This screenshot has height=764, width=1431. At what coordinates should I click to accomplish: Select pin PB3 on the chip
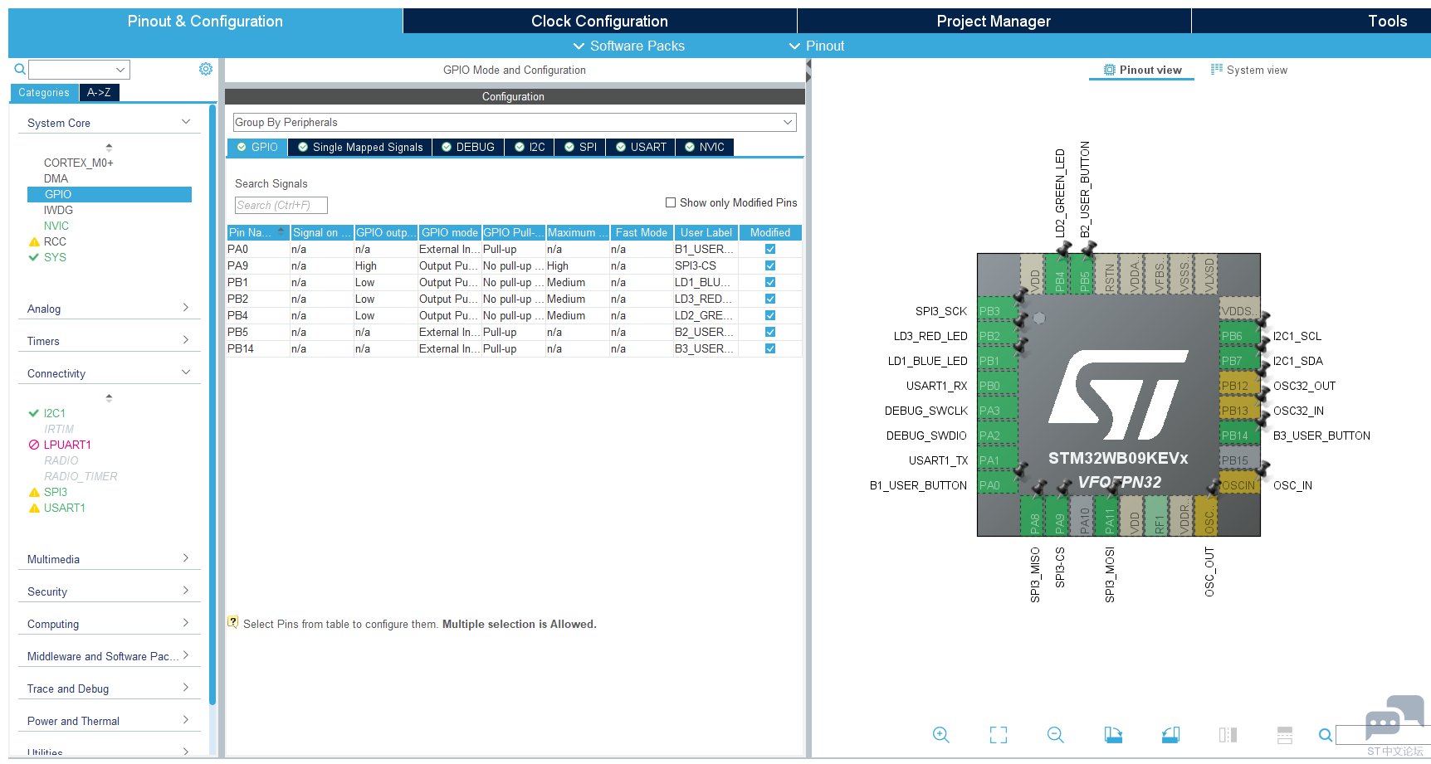999,311
